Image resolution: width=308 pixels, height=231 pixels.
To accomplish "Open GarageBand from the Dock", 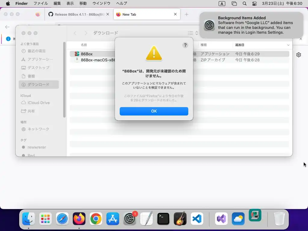I will [180, 219].
